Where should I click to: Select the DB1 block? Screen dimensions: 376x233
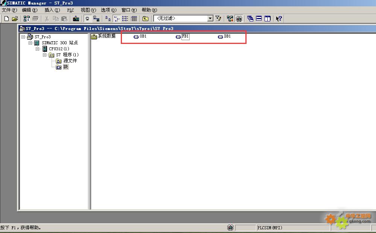224,36
